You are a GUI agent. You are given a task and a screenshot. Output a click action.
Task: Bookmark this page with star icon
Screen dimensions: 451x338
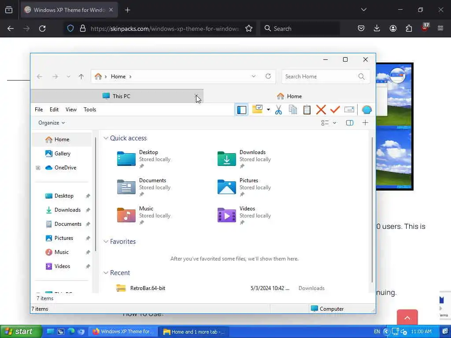[249, 29]
